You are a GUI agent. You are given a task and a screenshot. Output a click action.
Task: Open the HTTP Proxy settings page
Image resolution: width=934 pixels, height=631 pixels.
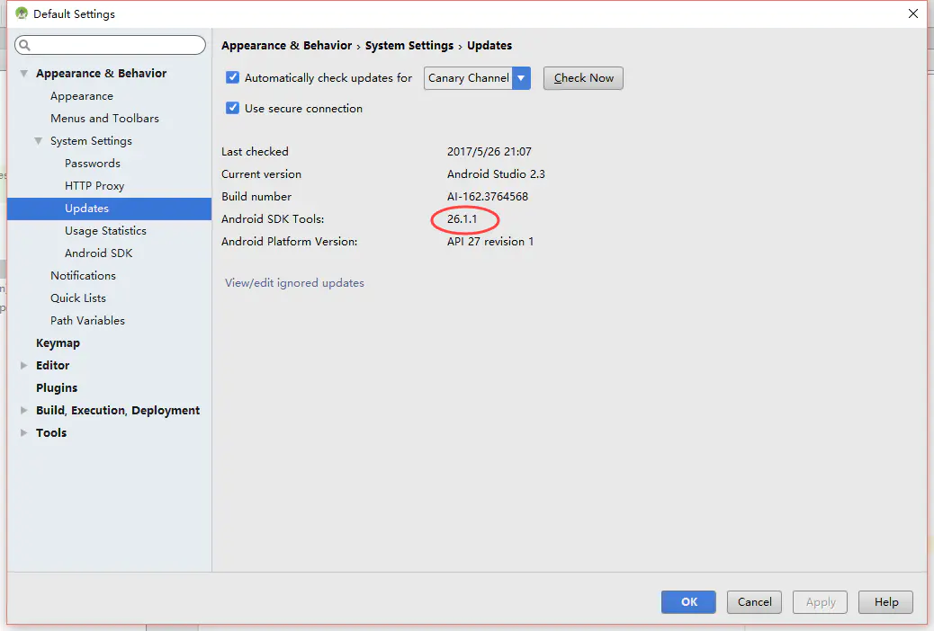[x=94, y=186]
